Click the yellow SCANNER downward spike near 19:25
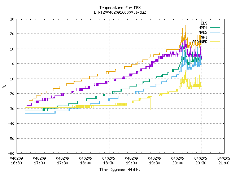 click(151, 104)
